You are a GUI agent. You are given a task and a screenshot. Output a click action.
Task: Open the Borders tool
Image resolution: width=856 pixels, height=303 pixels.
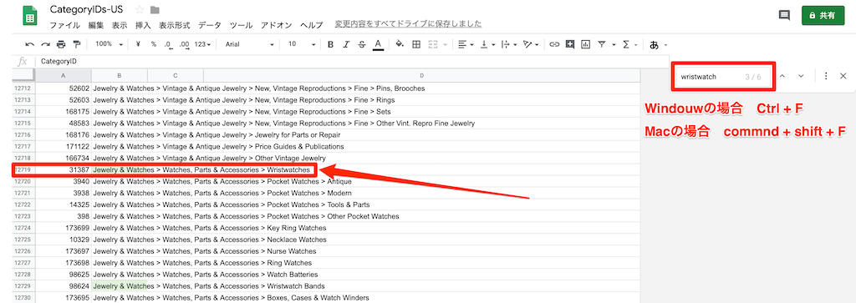click(x=416, y=45)
